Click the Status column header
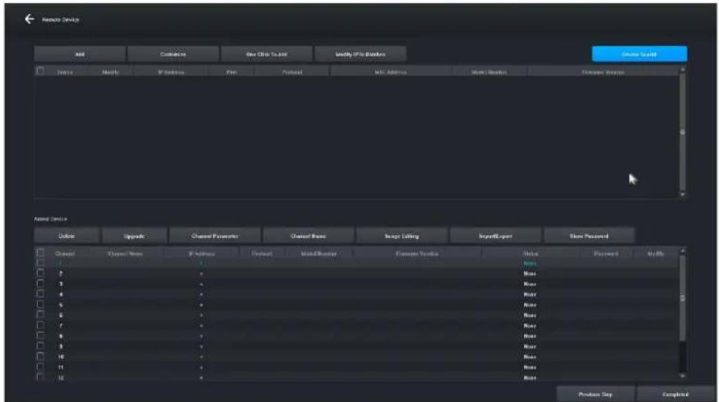 [530, 253]
